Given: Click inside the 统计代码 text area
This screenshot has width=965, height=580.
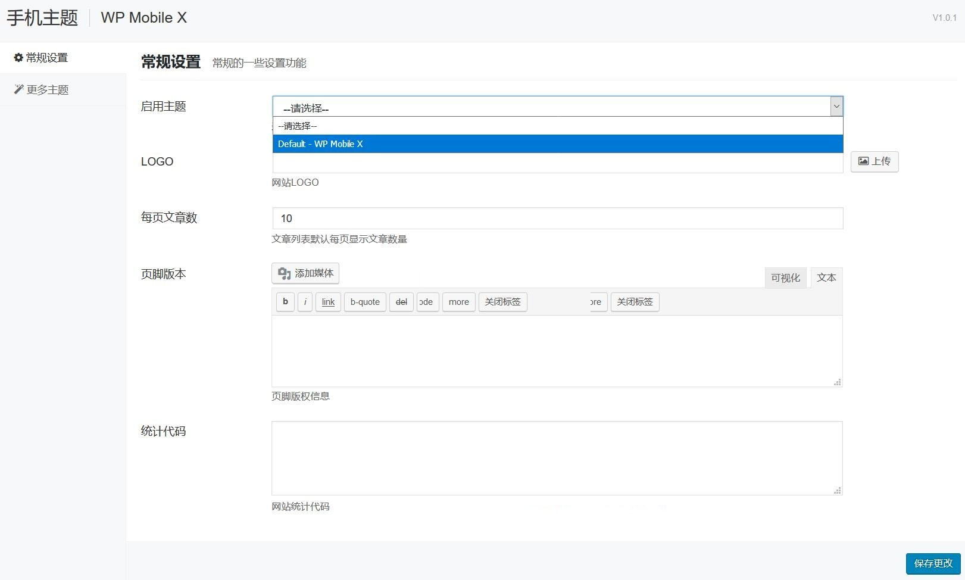Looking at the screenshot, I should pos(557,458).
